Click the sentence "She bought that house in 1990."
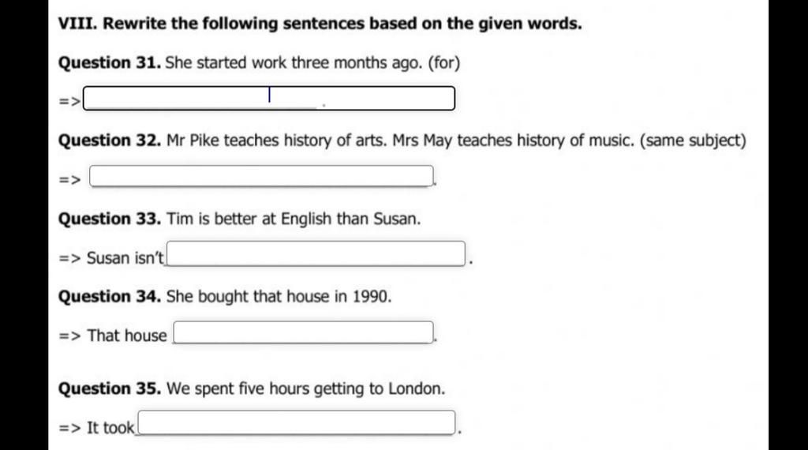The height and width of the screenshot is (450, 808). pyautogui.click(x=279, y=297)
